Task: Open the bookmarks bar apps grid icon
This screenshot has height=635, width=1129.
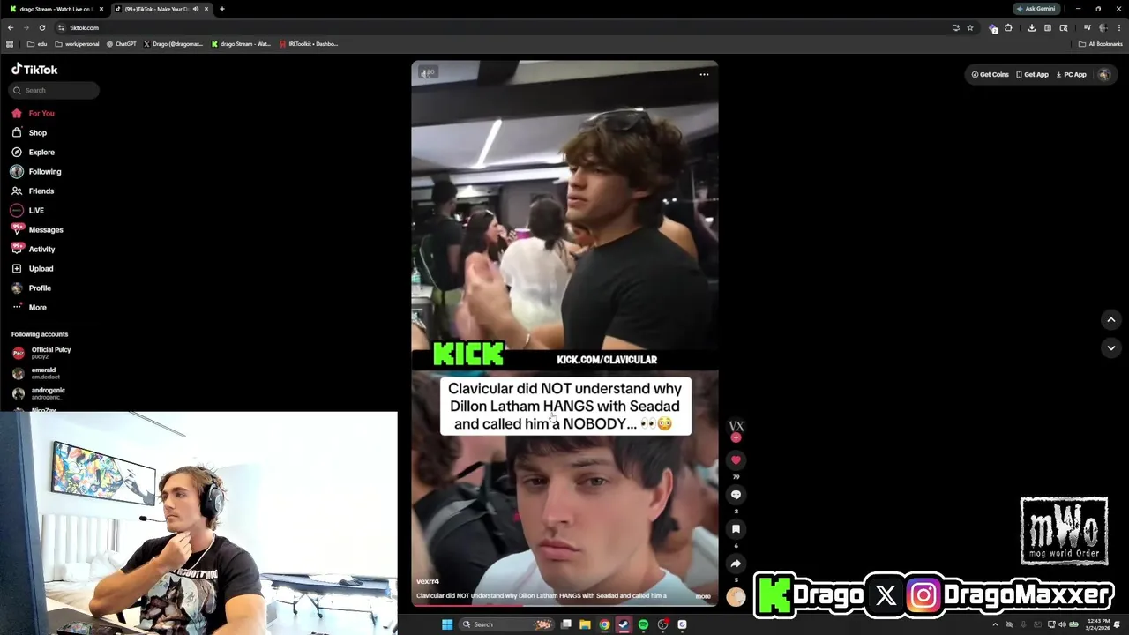Action: click(x=10, y=43)
